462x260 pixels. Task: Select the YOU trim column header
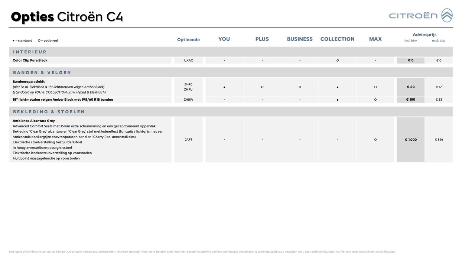(x=224, y=39)
